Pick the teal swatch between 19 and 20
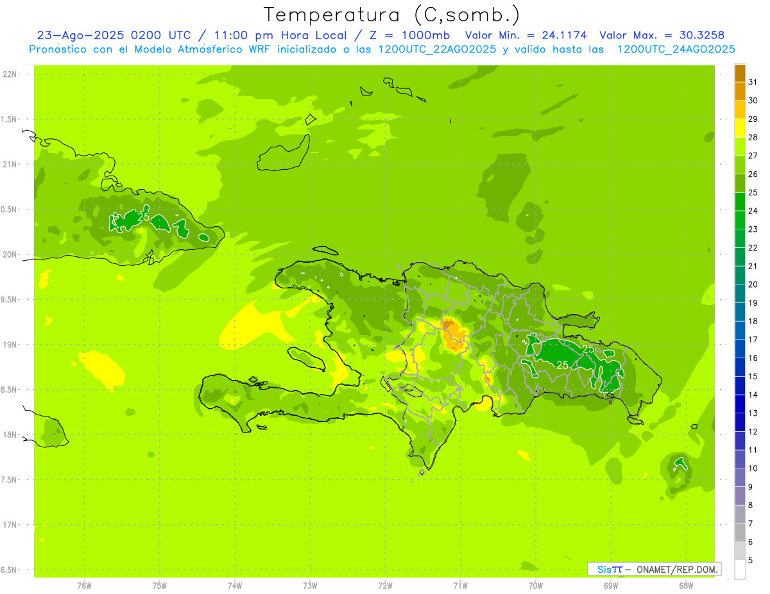Image resolution: width=770 pixels, height=594 pixels. [x=740, y=293]
